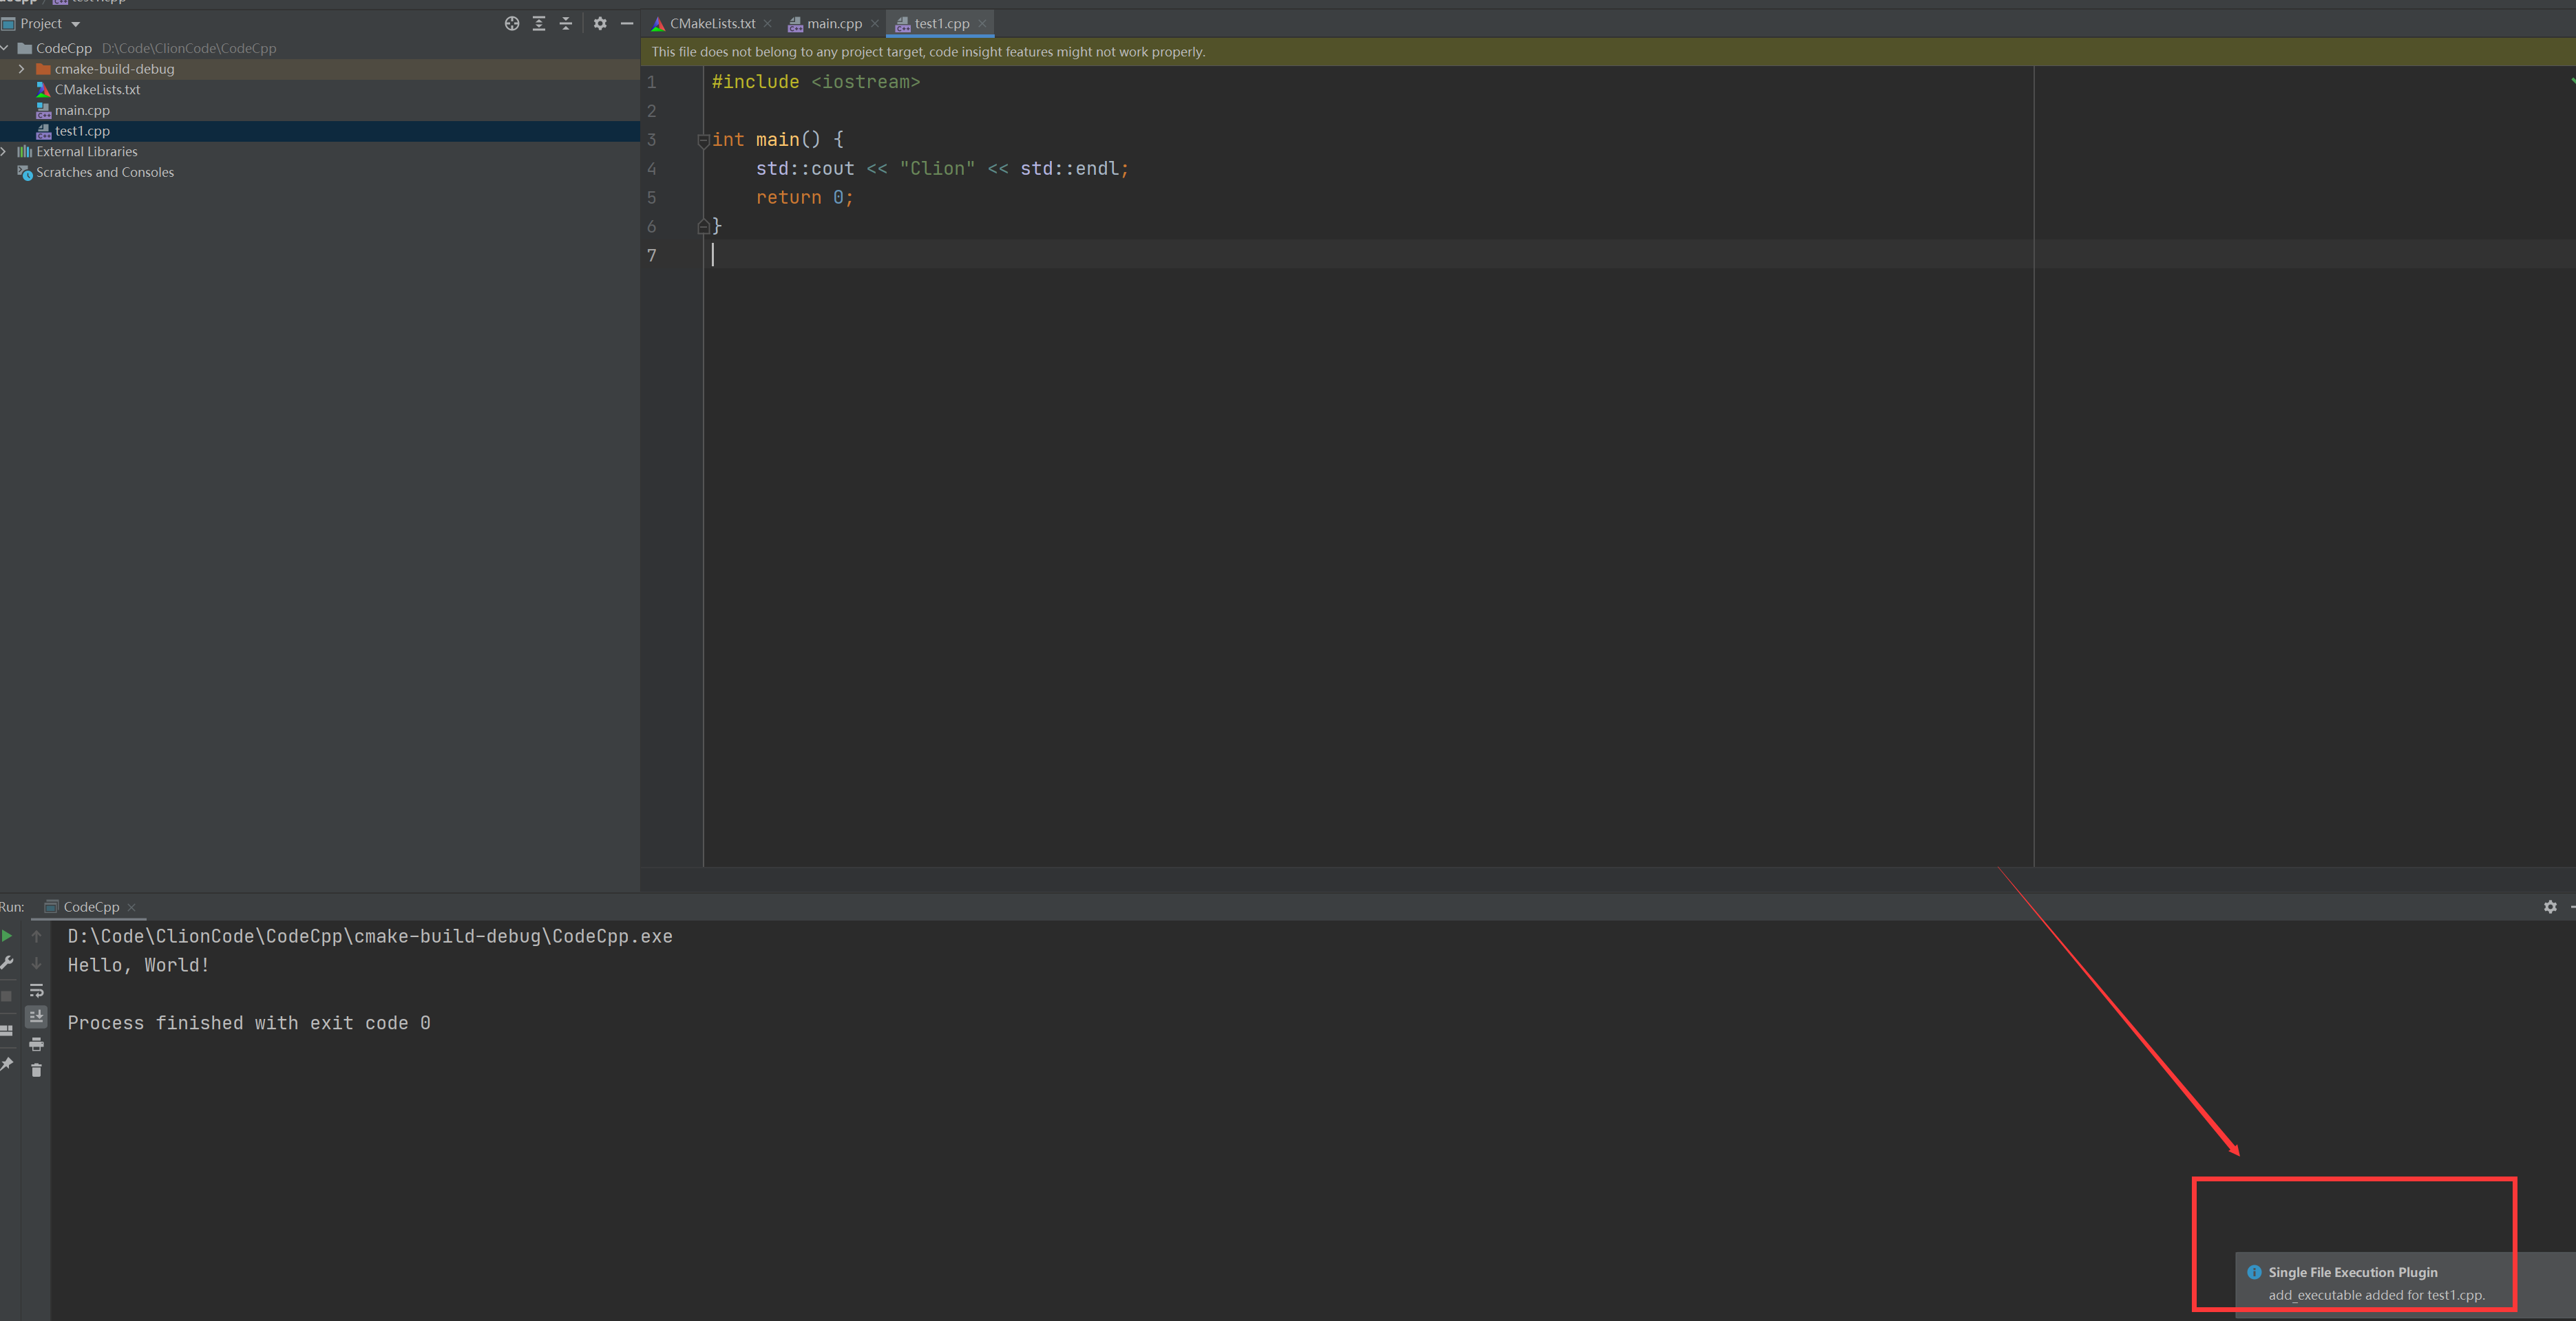Toggle soft-wrap in Run console
Viewport: 2576px width, 1321px height.
(x=37, y=990)
